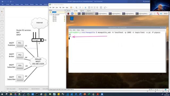170x96 pixels.
Task: Open VMware Help menu
Action: [x=67, y=7]
